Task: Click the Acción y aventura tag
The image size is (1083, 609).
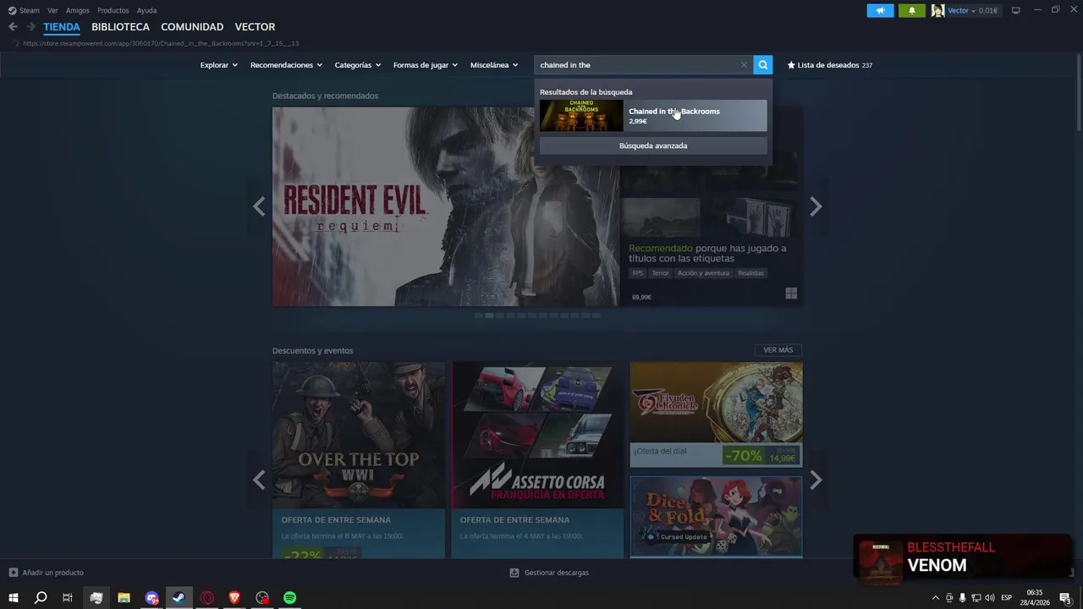Action: click(703, 273)
